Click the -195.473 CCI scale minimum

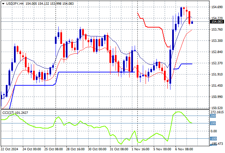[217, 143]
